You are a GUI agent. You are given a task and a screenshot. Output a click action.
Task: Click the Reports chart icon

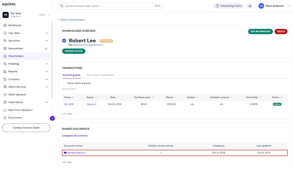[5, 71]
